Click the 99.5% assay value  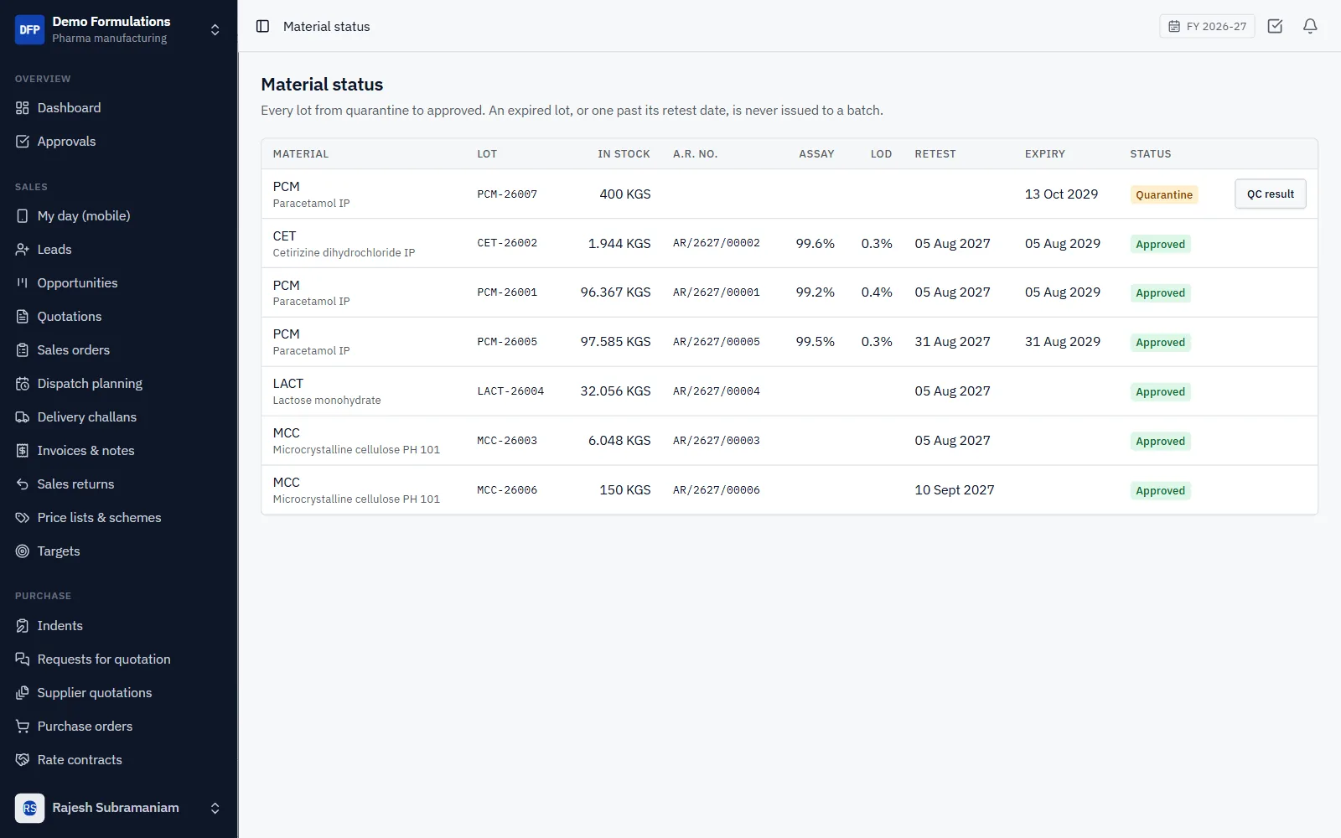tap(815, 342)
